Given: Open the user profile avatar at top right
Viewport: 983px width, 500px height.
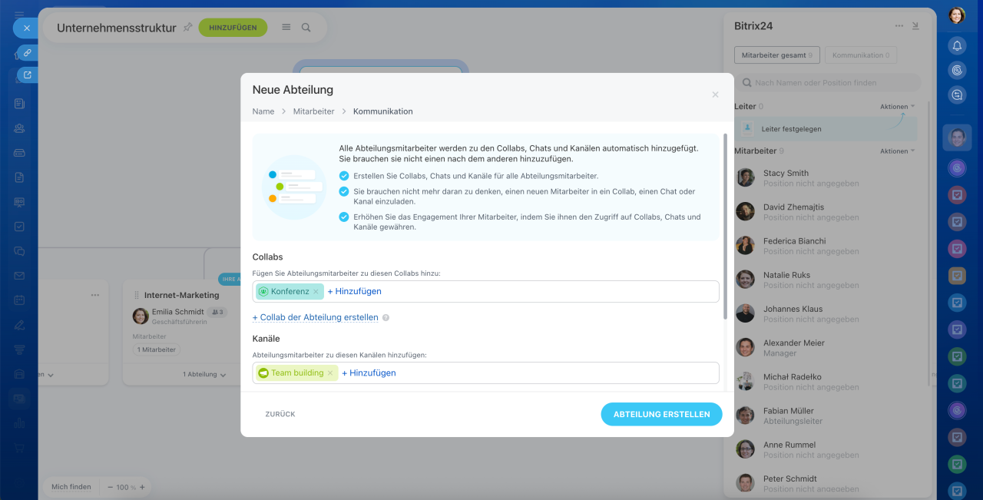Looking at the screenshot, I should click(957, 15).
